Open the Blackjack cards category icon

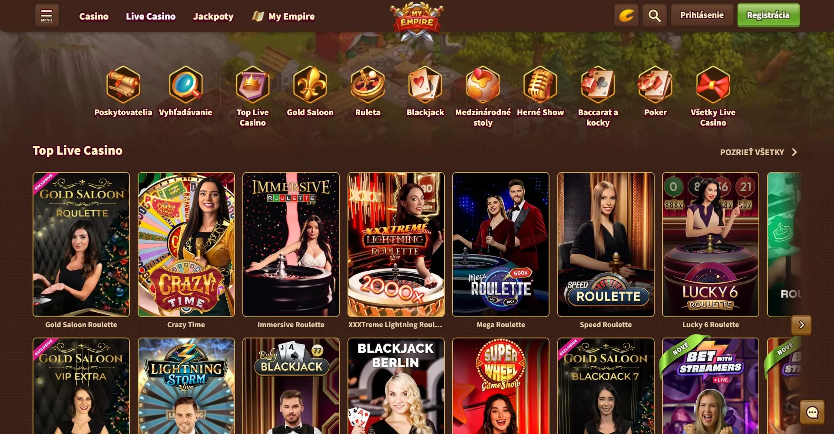425,85
